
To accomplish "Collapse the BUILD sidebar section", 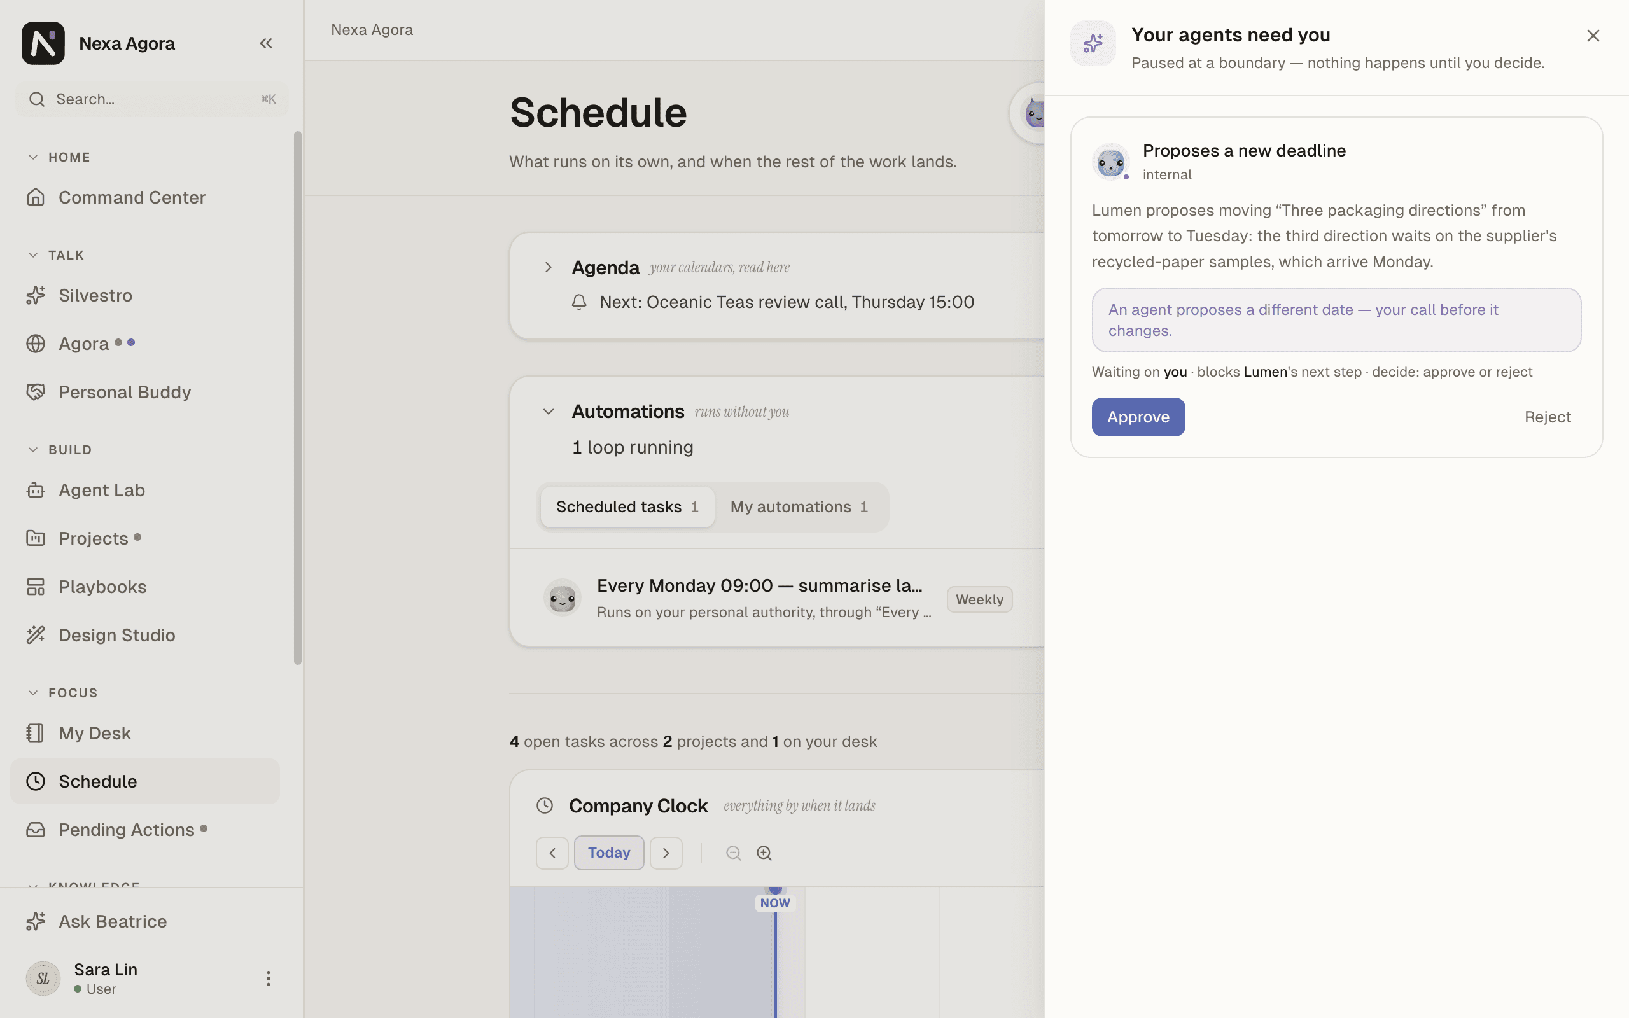I will coord(33,449).
